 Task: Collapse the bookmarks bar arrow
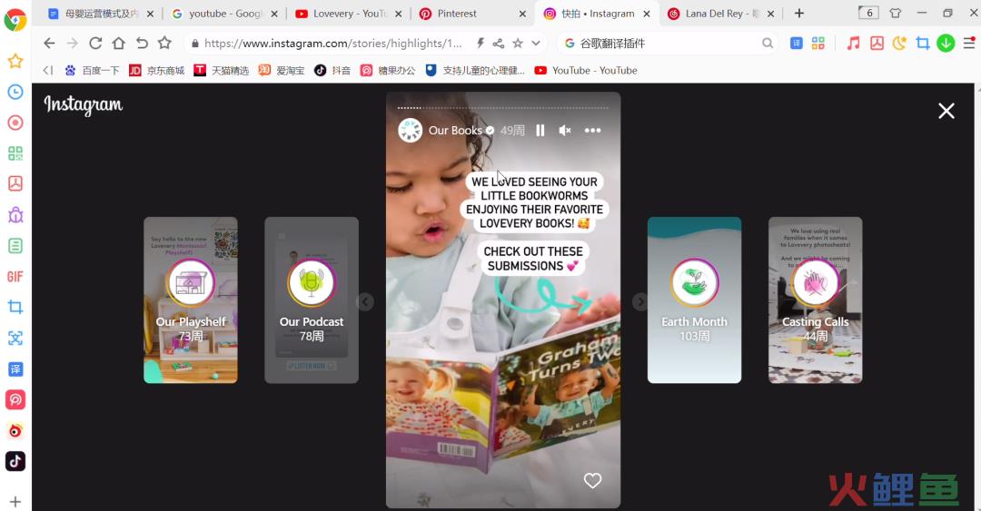pos(47,71)
